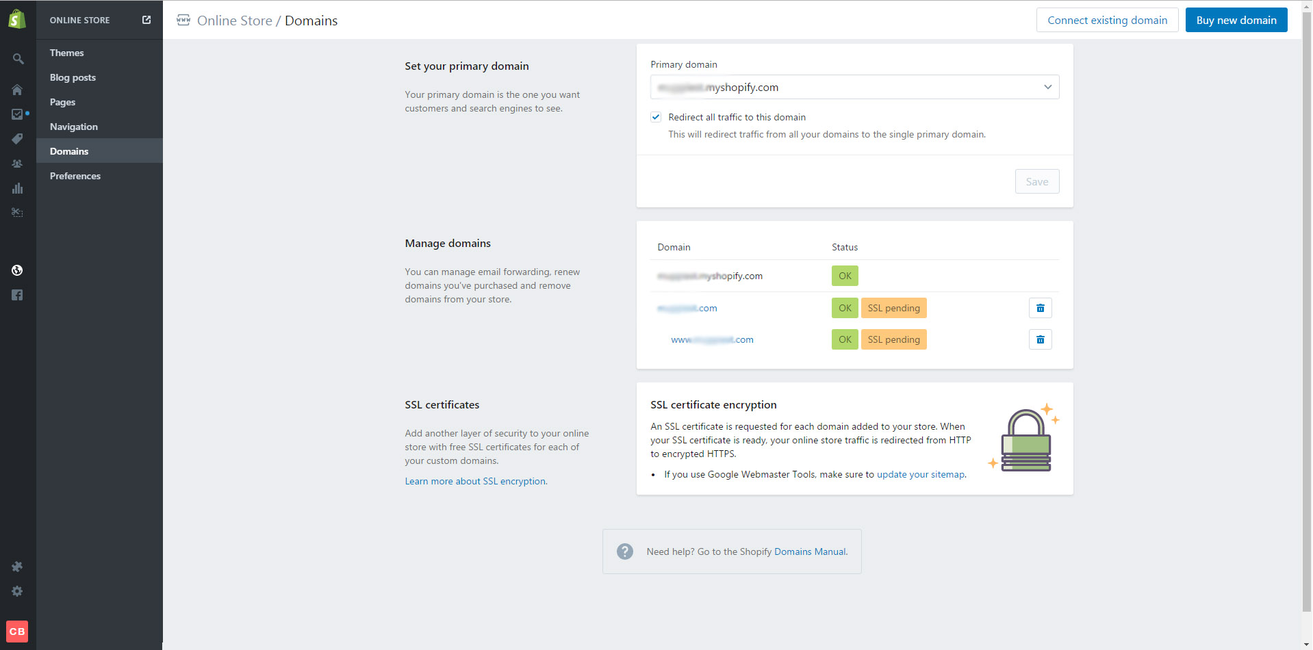Open Apps via the puzzle icon
Viewport: 1313px width, 650px height.
tap(17, 567)
